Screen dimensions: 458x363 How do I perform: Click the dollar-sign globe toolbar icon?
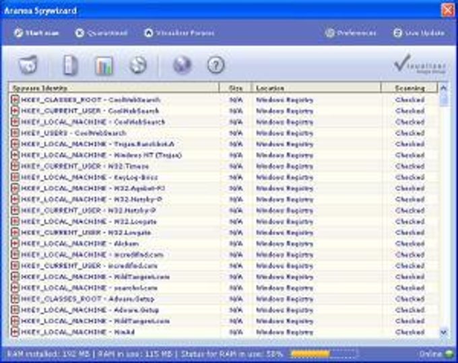138,65
